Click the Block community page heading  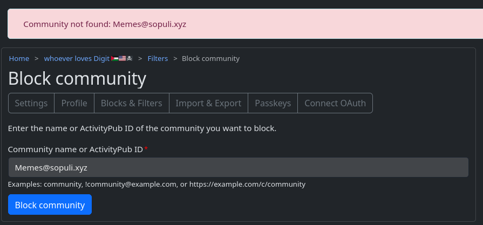click(77, 79)
